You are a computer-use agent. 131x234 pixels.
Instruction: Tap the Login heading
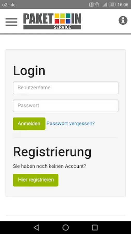(29, 71)
